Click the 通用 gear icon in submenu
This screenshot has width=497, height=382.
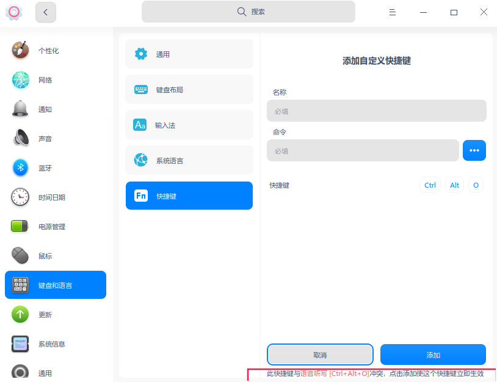(x=140, y=54)
